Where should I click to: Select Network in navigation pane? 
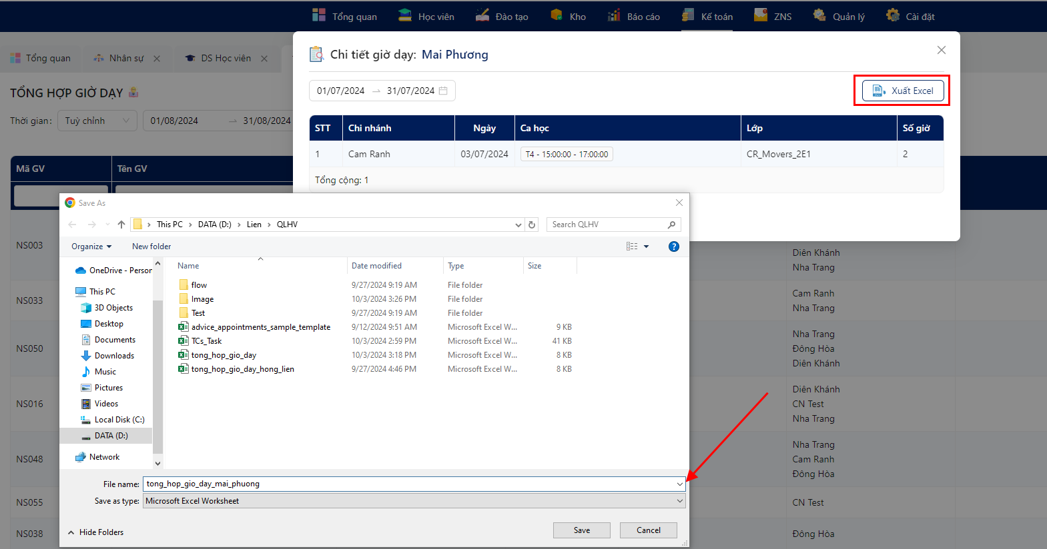point(97,457)
